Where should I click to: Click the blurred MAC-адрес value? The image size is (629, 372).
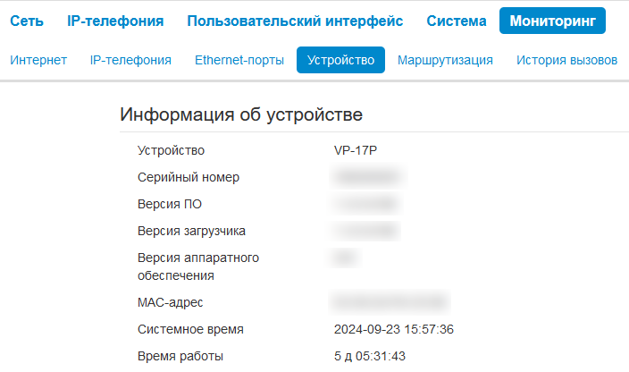pyautogui.click(x=390, y=302)
